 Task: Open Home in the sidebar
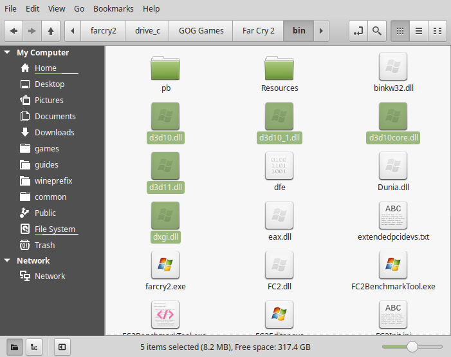tap(46, 68)
